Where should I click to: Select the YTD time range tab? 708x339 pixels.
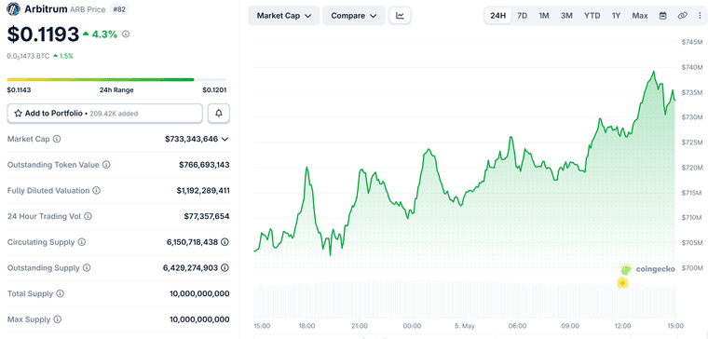pyautogui.click(x=592, y=16)
